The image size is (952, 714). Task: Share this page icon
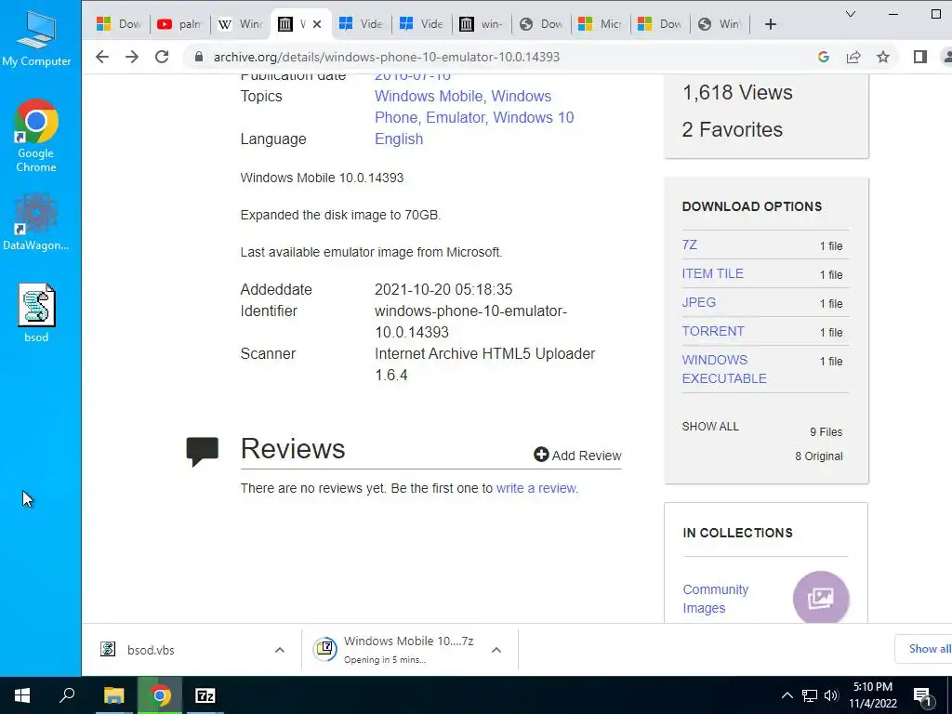click(x=853, y=57)
